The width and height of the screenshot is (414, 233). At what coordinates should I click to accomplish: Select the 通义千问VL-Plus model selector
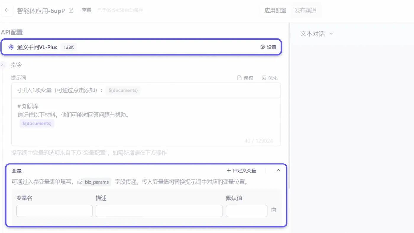[142, 47]
